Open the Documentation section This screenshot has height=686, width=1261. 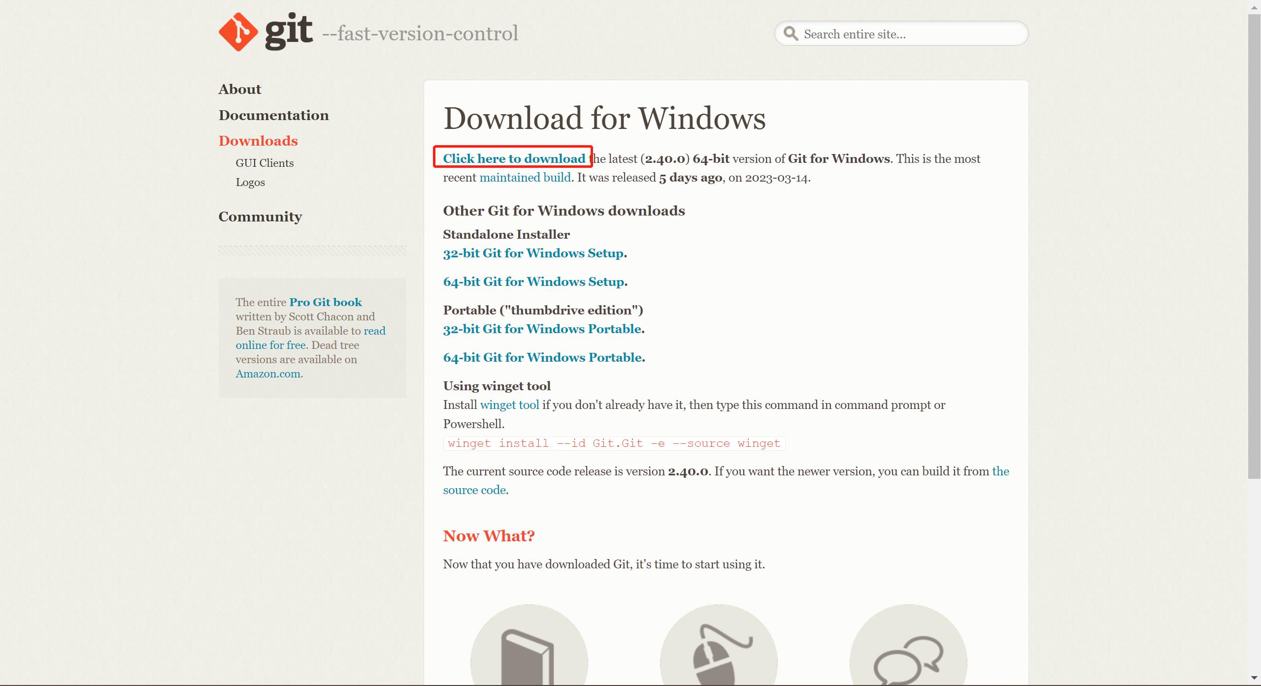click(x=274, y=115)
